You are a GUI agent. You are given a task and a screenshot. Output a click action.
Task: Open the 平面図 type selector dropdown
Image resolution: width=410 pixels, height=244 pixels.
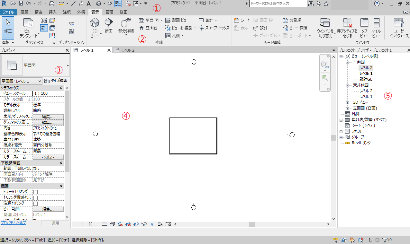pos(68,65)
